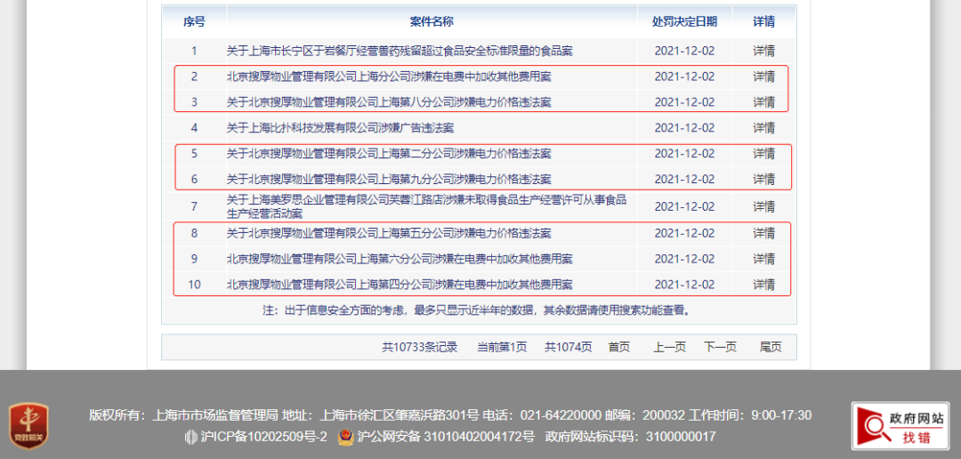The height and width of the screenshot is (459, 961).
Task: Go to 首页 first page
Action: (619, 347)
